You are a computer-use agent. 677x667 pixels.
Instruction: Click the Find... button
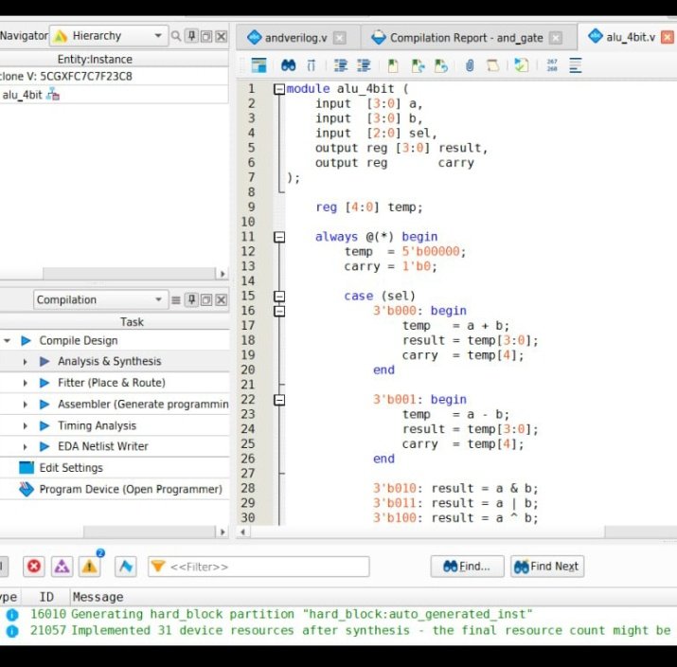coord(467,566)
